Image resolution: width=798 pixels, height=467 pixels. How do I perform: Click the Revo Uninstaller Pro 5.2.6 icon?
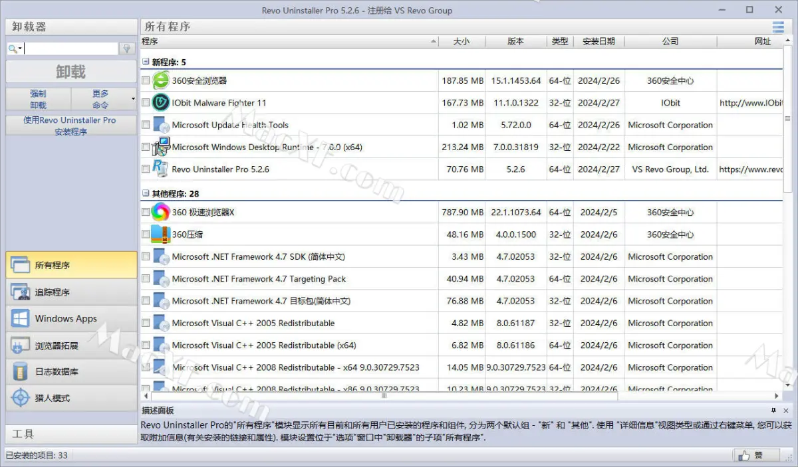161,169
